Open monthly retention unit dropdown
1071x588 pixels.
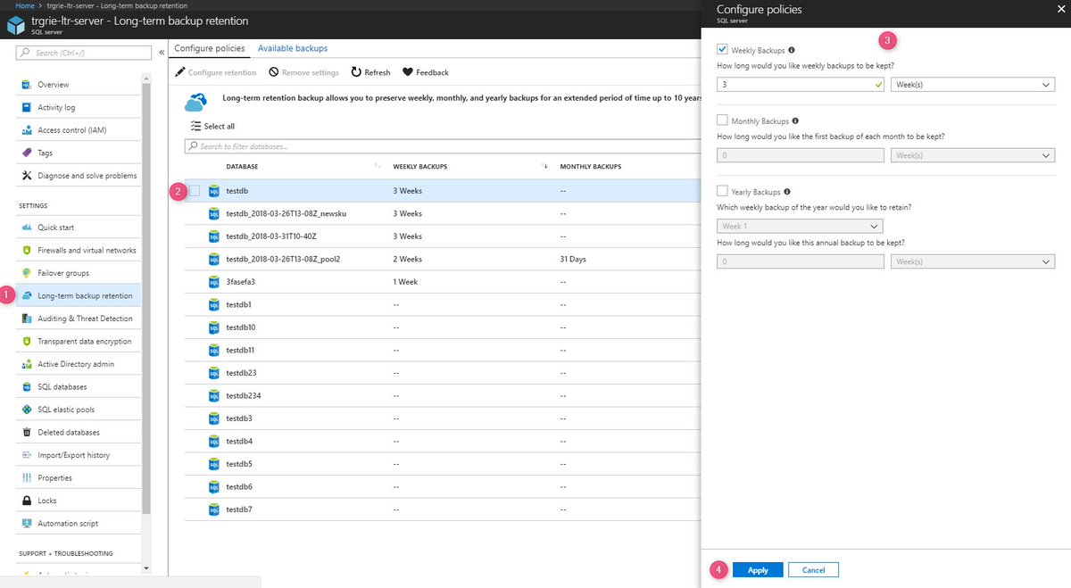(973, 155)
